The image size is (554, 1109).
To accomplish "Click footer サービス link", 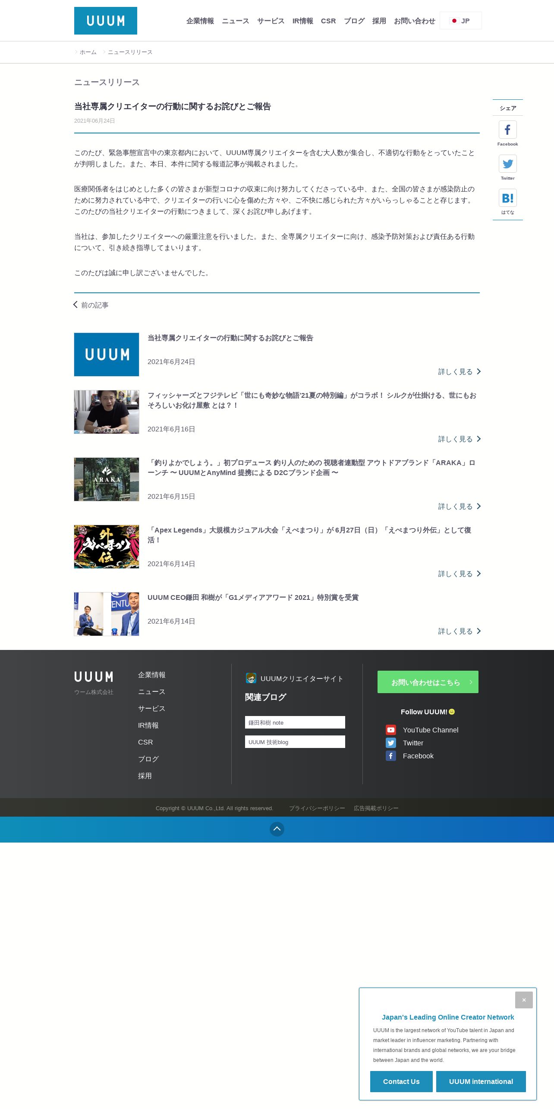I will click(x=152, y=709).
